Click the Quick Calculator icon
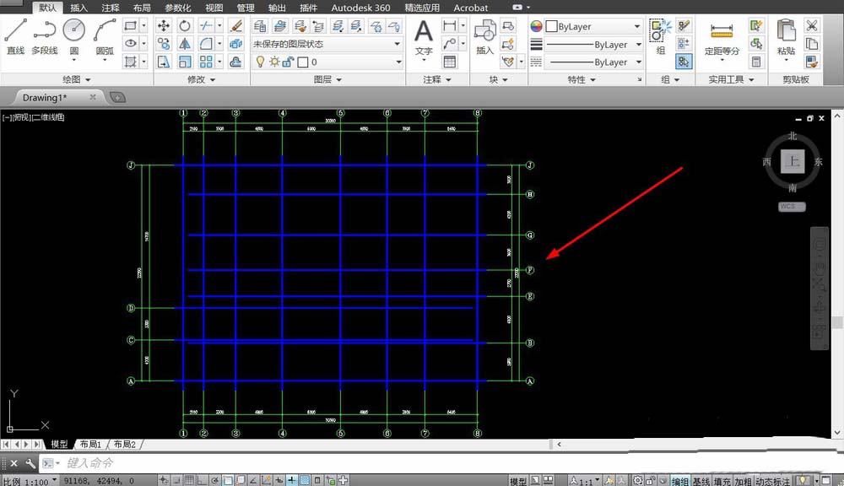The width and height of the screenshot is (844, 486). coord(756,62)
